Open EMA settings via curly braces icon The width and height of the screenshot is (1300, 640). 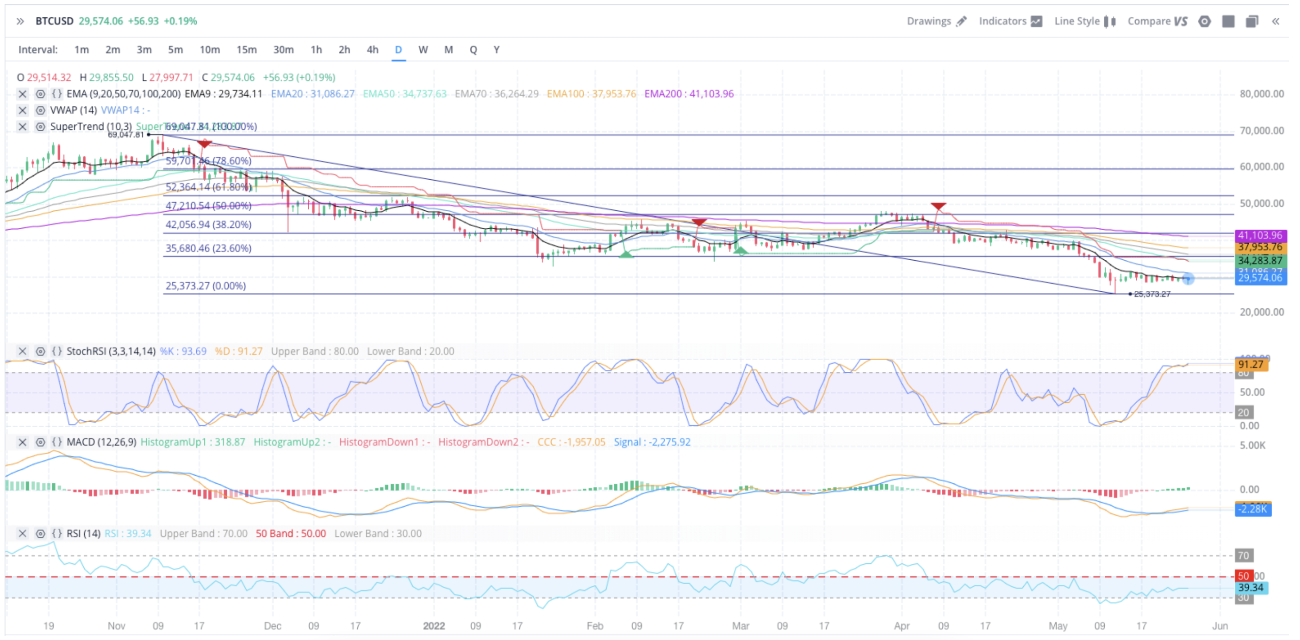57,94
